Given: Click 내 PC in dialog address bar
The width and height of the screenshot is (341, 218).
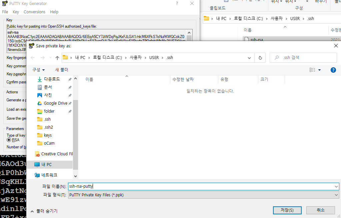Looking at the screenshot, I should coord(80,58).
